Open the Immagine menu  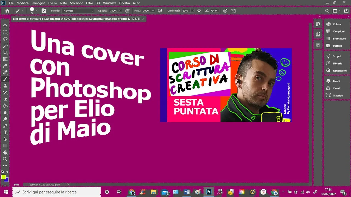pyautogui.click(x=38, y=3)
